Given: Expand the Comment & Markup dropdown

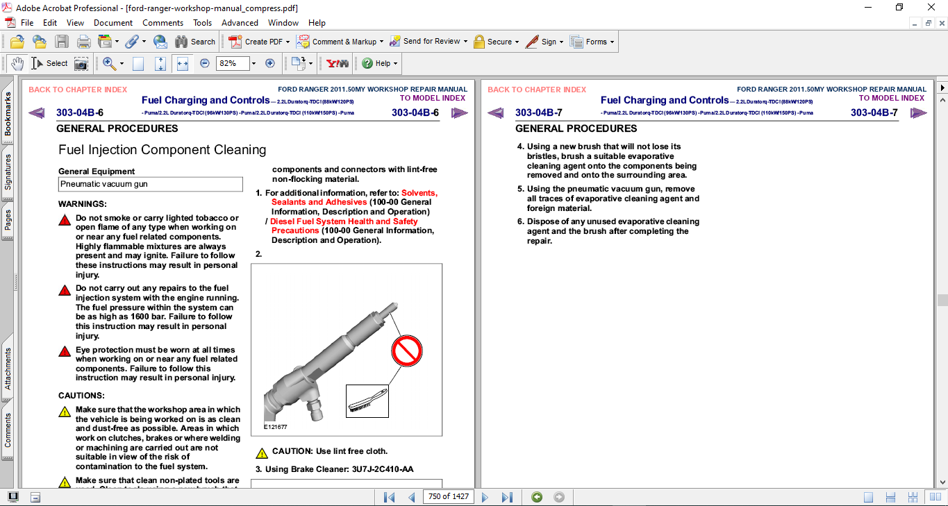Looking at the screenshot, I should coord(383,42).
